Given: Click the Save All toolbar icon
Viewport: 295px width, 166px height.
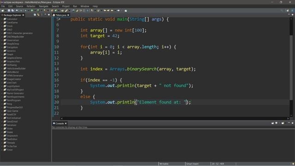Looking at the screenshot, I should coord(12,11).
